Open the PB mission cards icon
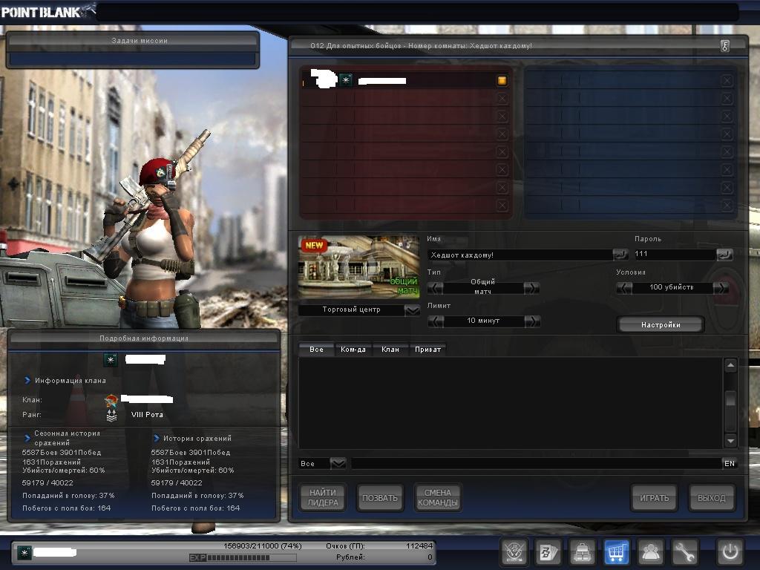The image size is (760, 570). [548, 552]
